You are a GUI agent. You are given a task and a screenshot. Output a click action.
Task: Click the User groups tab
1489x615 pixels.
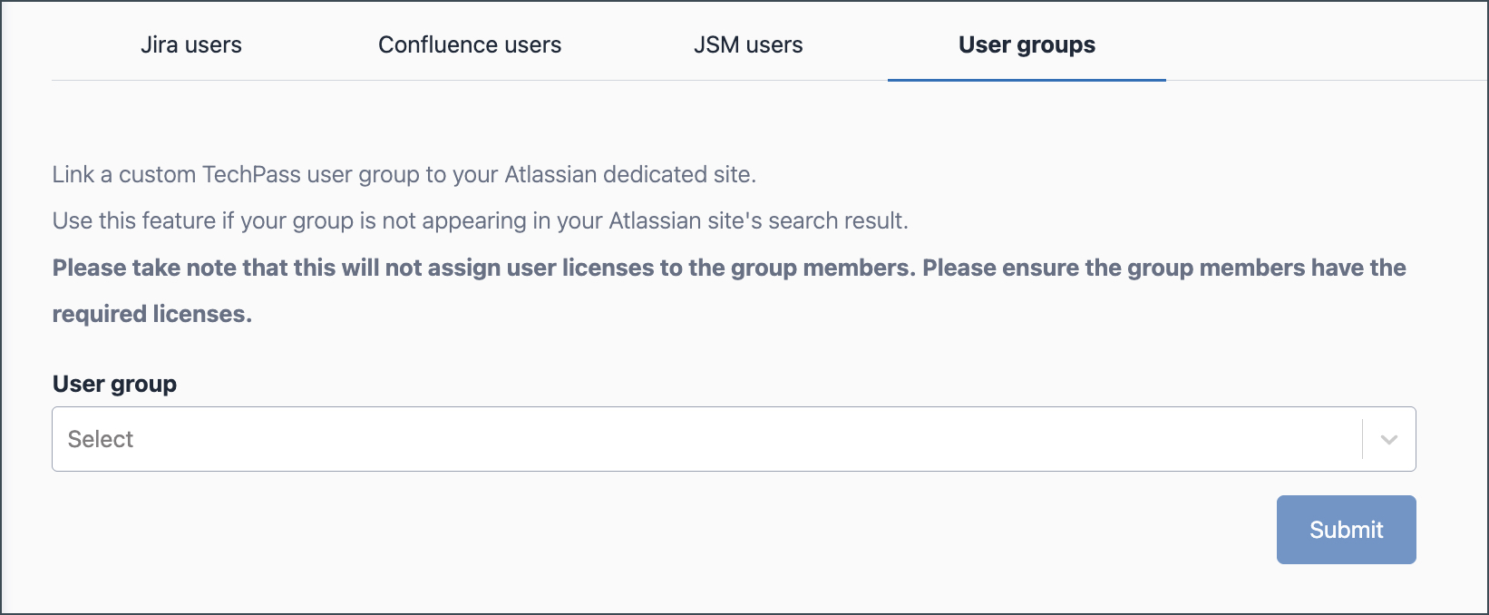[1027, 44]
